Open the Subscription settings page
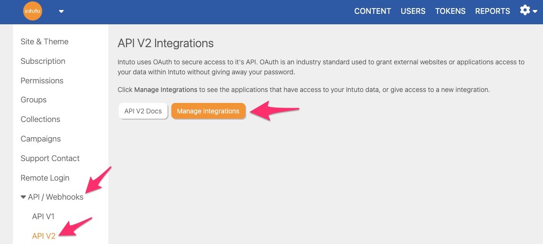This screenshot has width=543, height=244. pos(43,61)
